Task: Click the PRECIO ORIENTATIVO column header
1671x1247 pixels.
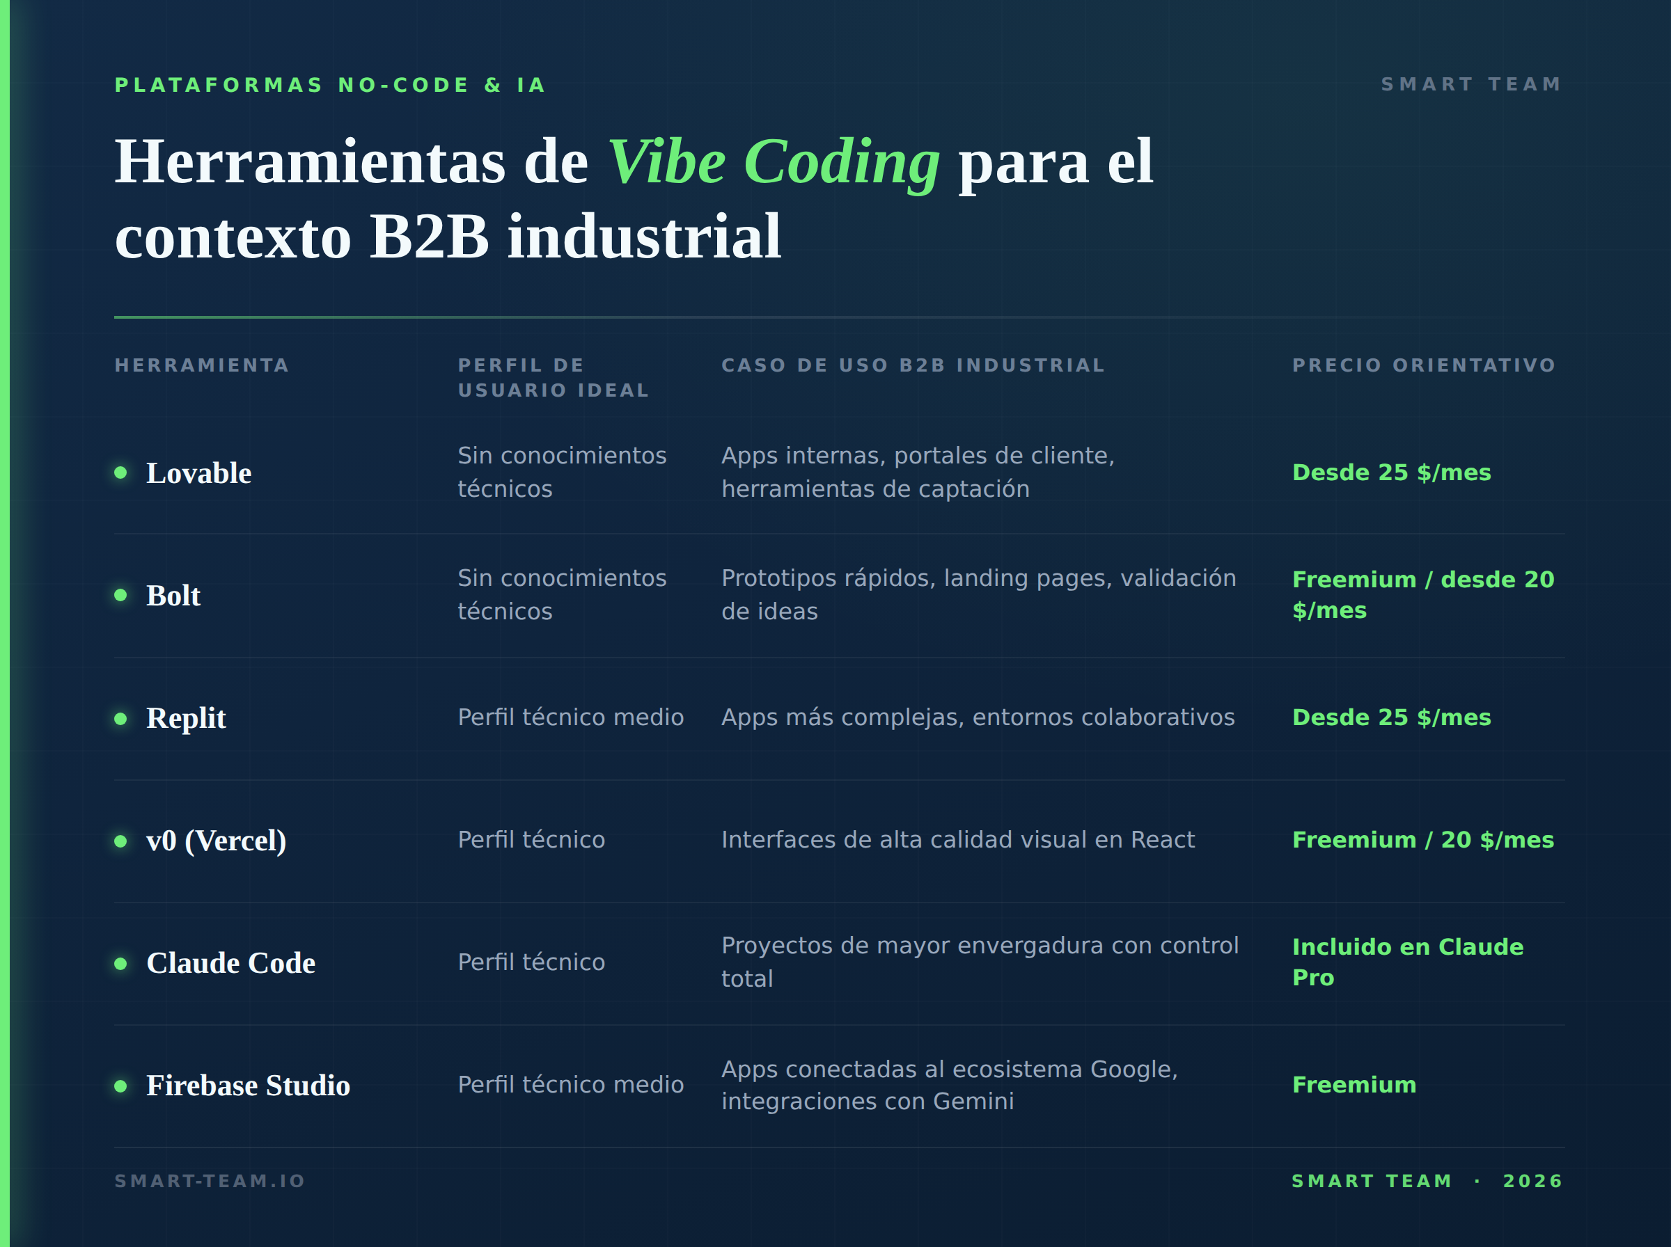Action: pos(1424,365)
